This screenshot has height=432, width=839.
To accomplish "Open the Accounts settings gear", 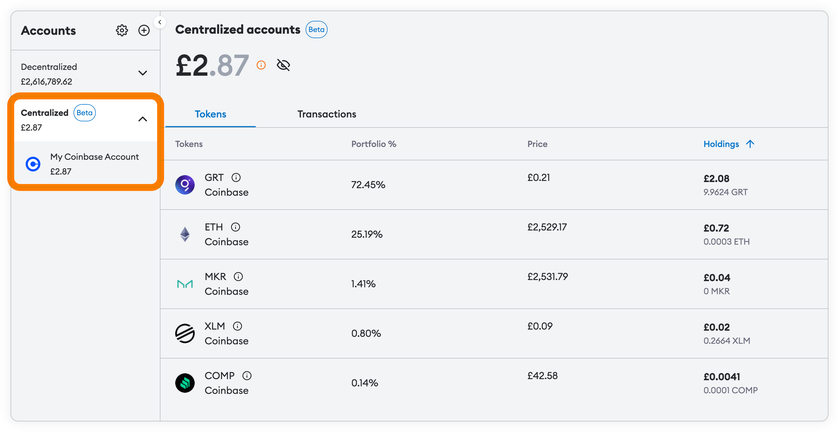I will click(x=122, y=30).
